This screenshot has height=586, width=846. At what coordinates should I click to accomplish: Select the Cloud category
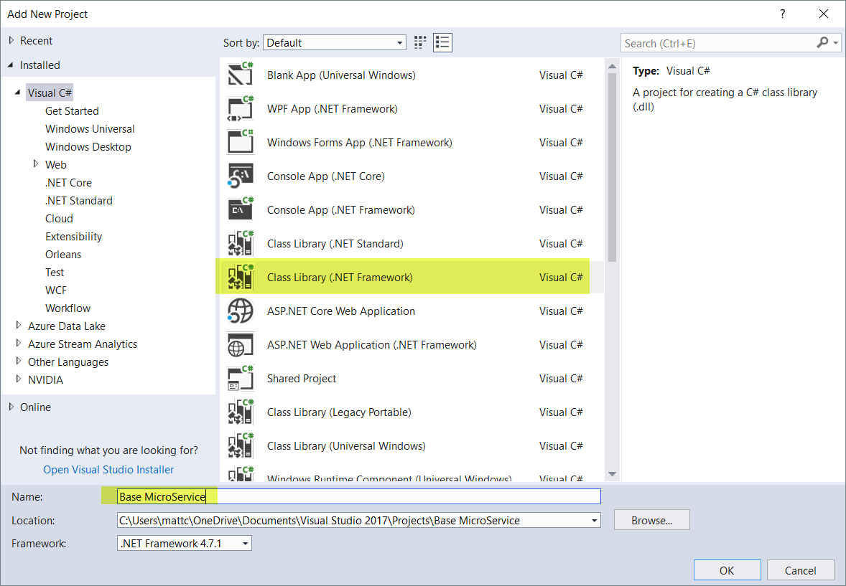pyautogui.click(x=59, y=218)
